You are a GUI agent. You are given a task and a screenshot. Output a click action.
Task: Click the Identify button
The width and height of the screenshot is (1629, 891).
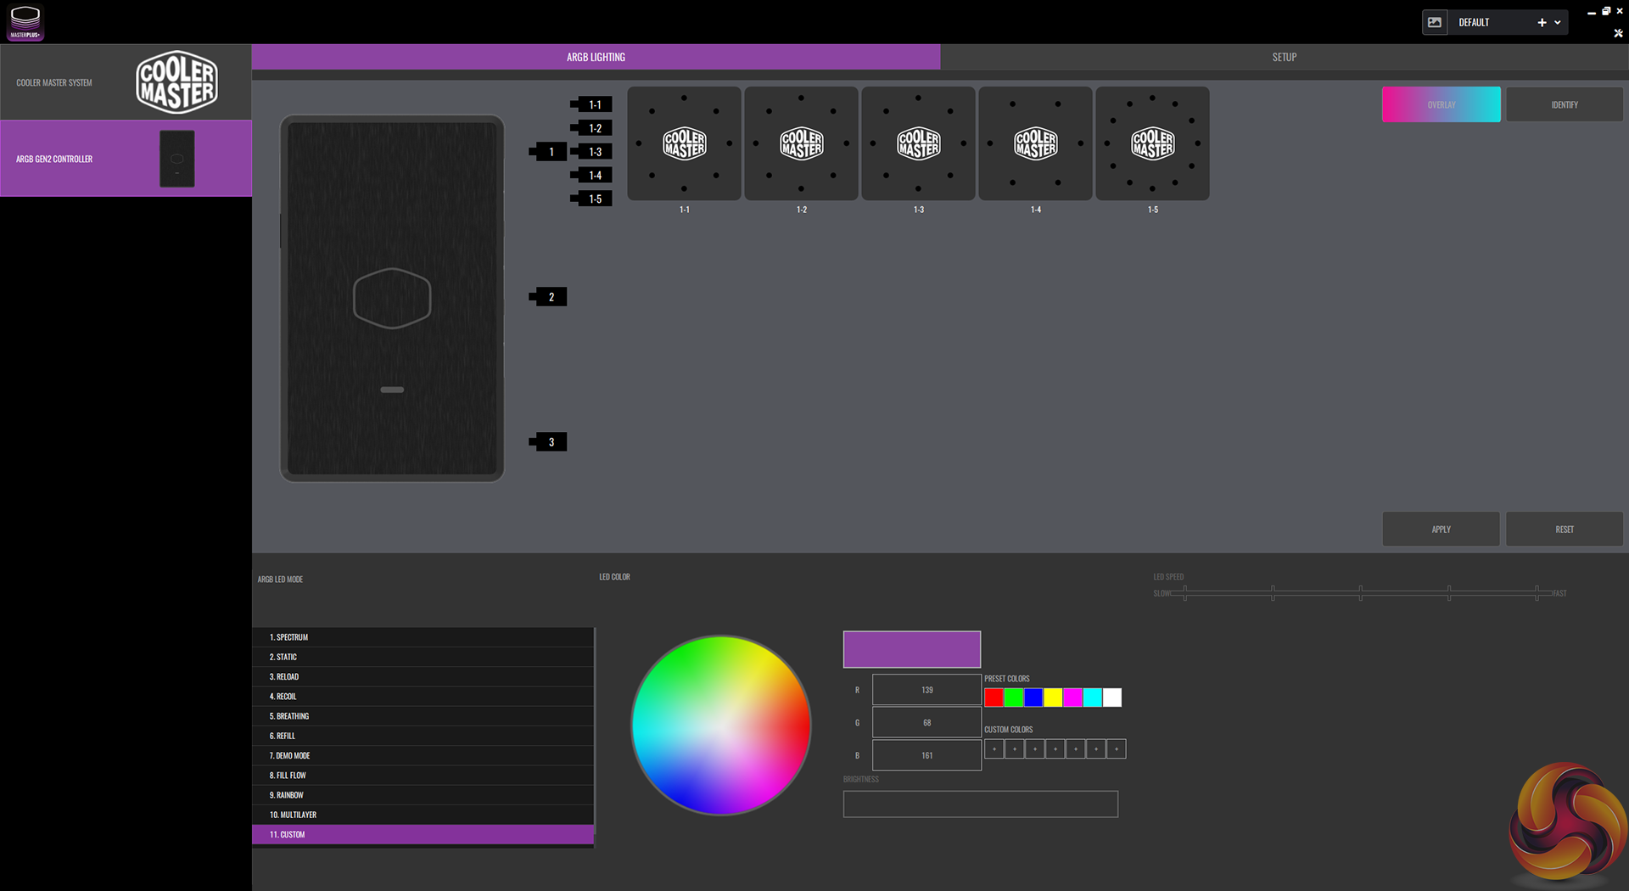[1565, 104]
